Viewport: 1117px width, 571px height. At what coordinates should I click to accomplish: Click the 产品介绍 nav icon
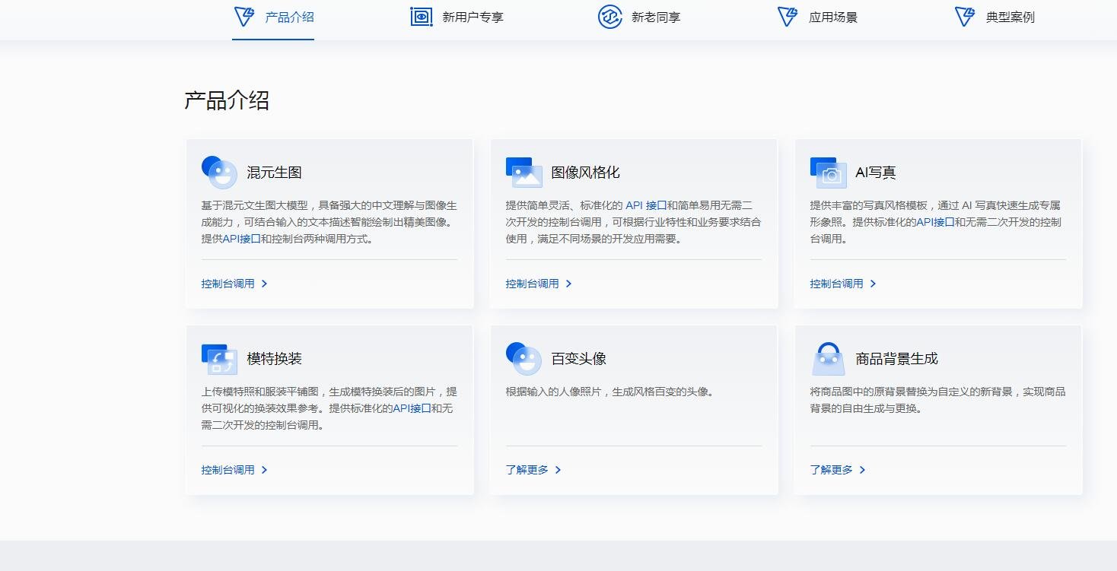click(244, 17)
